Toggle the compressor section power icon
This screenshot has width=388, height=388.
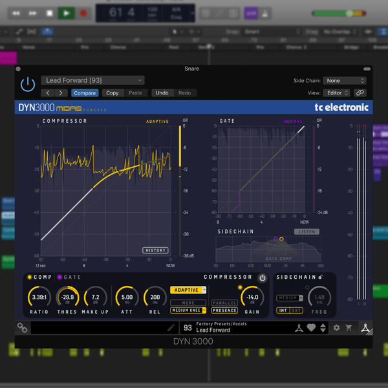tap(263, 278)
